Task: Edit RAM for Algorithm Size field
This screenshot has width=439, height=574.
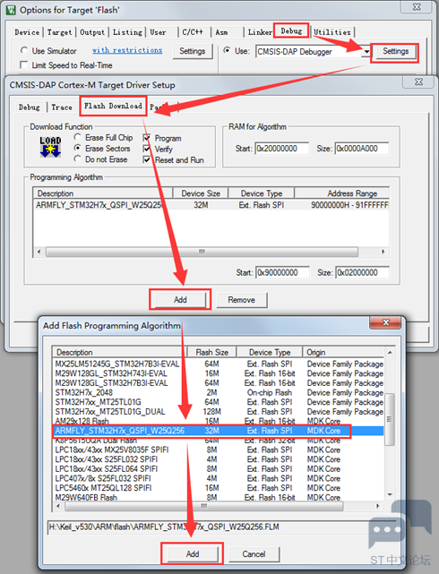Action: [x=362, y=149]
